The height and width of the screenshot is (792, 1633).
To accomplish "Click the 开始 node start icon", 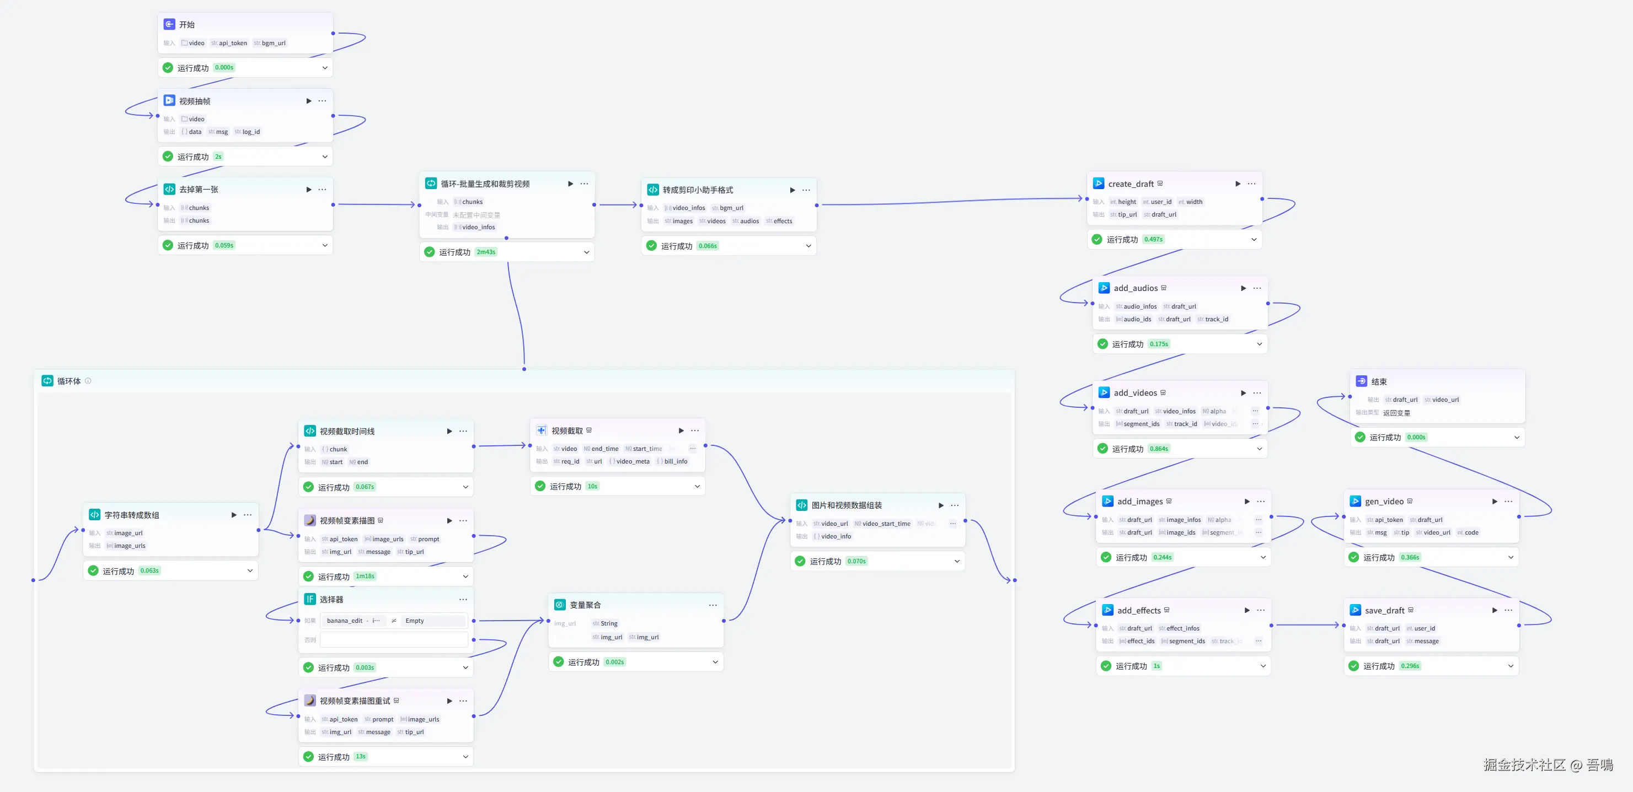I will [169, 24].
